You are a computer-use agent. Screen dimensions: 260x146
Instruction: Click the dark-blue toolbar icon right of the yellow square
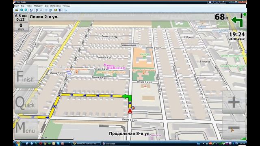coord(60,10)
